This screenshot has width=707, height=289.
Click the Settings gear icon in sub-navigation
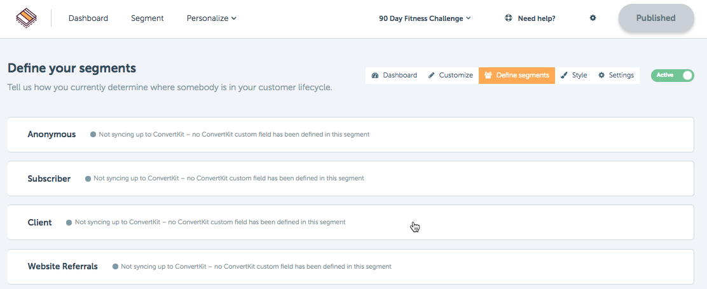pos(601,75)
